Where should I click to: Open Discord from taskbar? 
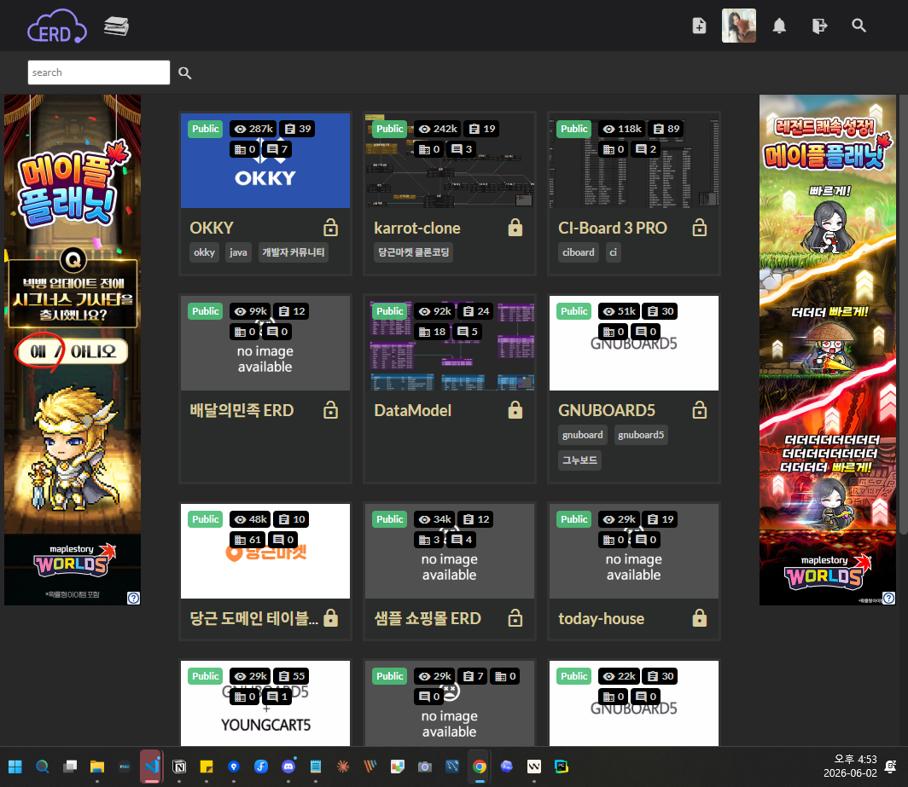point(288,767)
